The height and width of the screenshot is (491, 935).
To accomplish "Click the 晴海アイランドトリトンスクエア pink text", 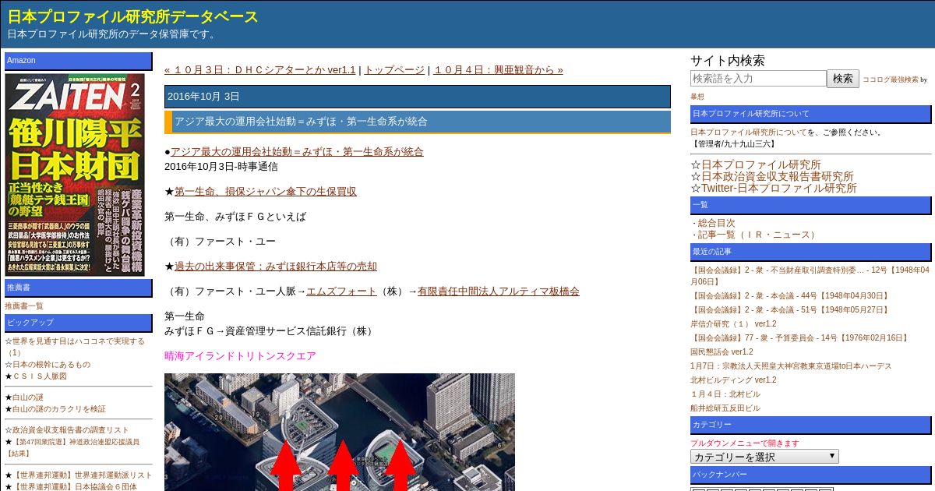I will [240, 356].
